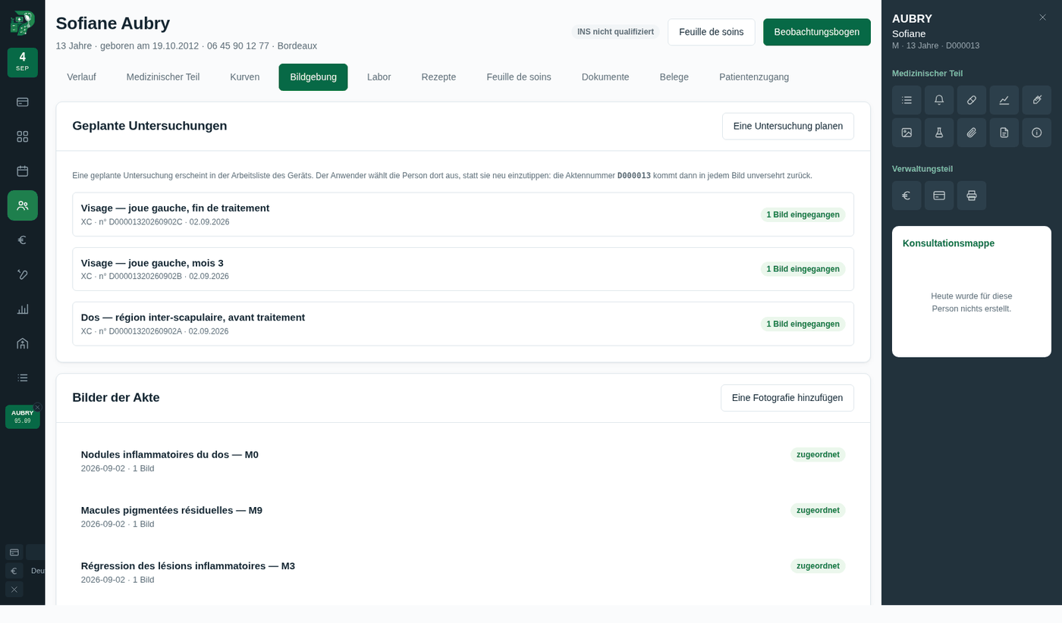Click 'zugeordnet' badge of Macules pigmentées row
The width and height of the screenshot is (1062, 623).
point(818,510)
